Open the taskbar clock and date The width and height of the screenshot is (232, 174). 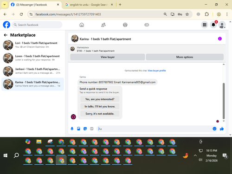tap(212, 155)
